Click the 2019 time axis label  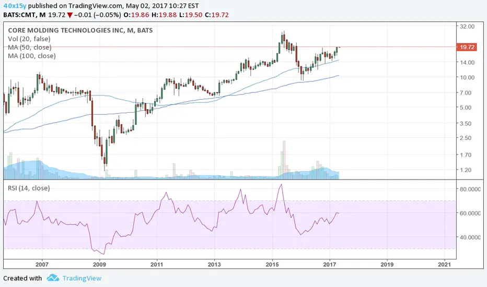[387, 265]
